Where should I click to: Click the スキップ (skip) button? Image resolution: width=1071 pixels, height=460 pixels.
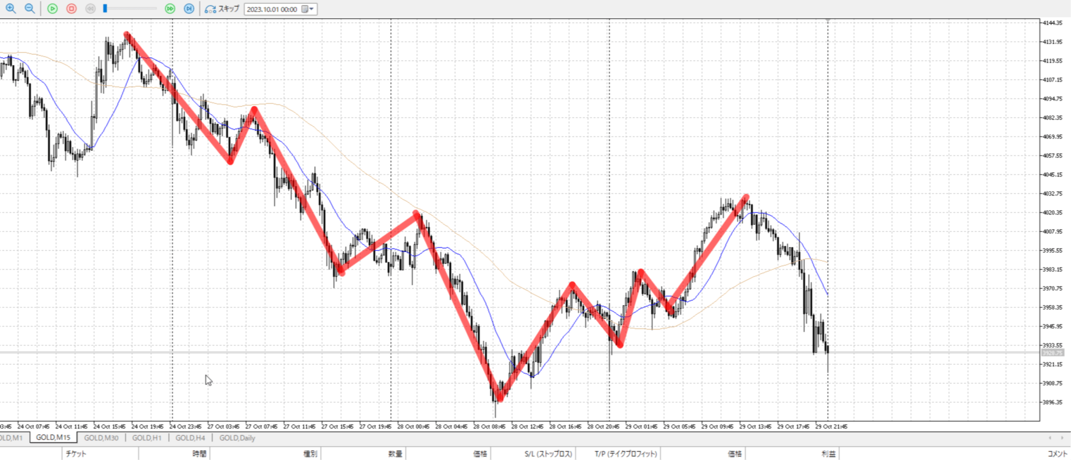click(x=222, y=9)
